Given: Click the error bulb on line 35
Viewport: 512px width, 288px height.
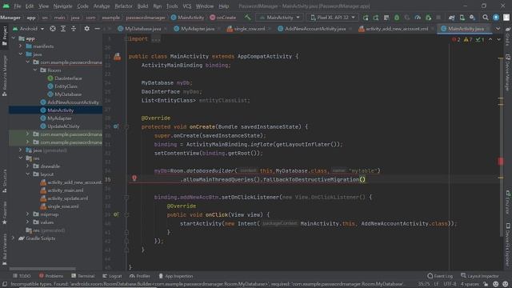Looking at the screenshot, I should pyautogui.click(x=134, y=178).
